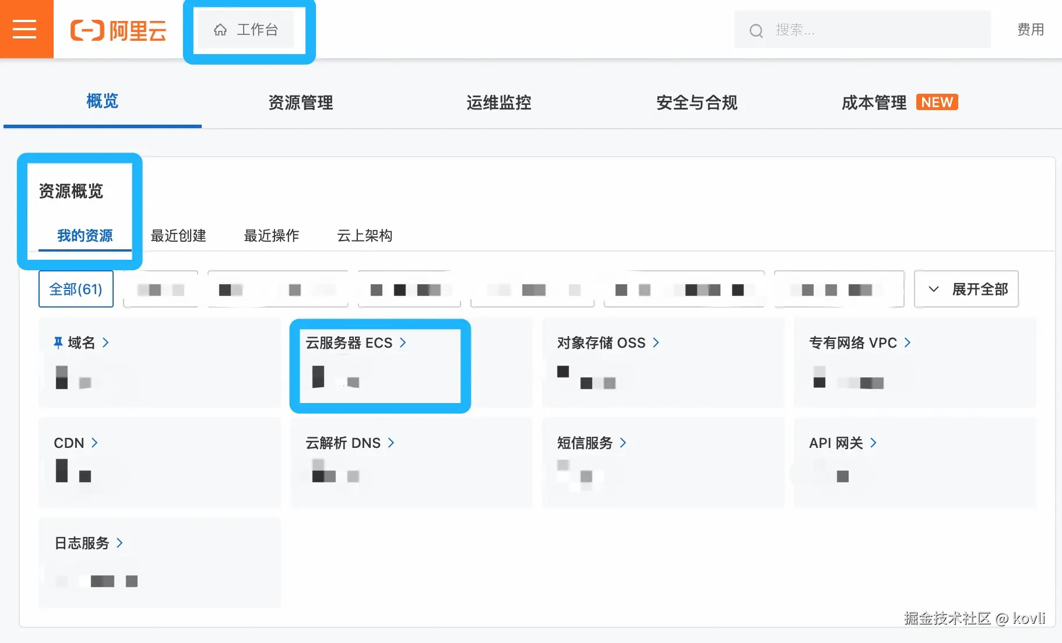The image size is (1062, 643).
Task: Click the pin icon beside 域名
Action: point(58,342)
